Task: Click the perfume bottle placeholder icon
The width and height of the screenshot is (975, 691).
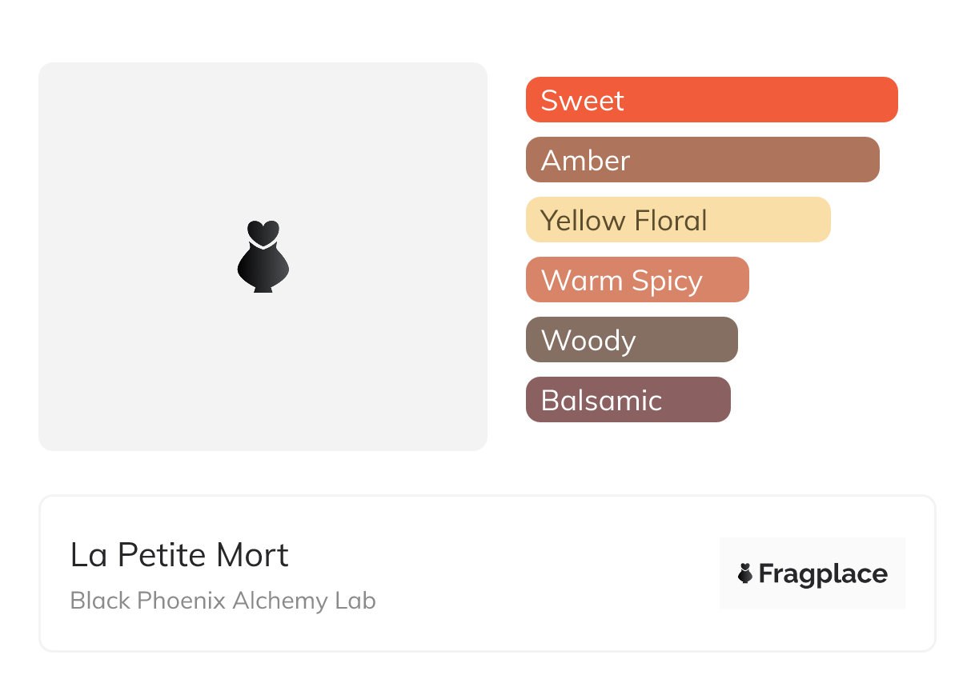Action: pyautogui.click(x=263, y=266)
